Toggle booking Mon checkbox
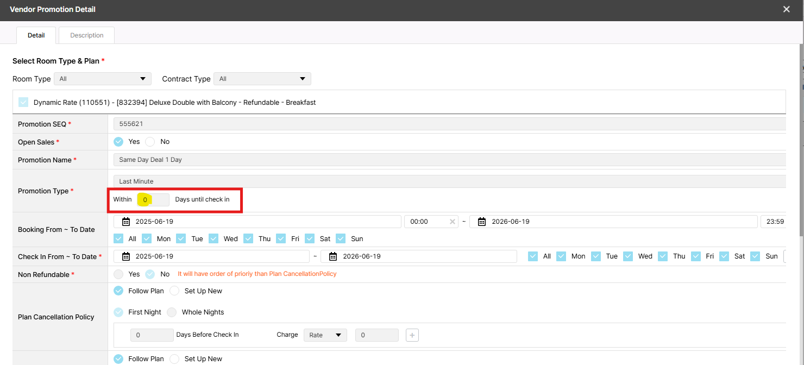The width and height of the screenshot is (804, 365). tap(147, 238)
